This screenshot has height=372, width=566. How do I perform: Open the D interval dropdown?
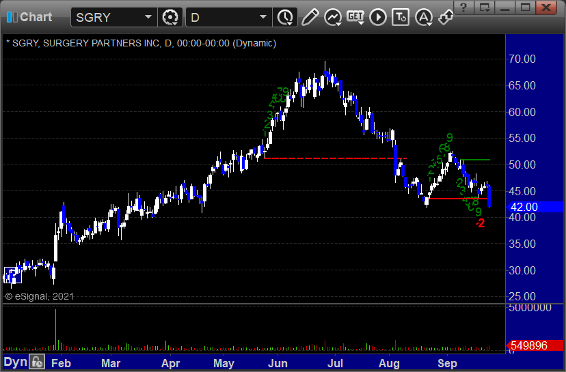tap(229, 17)
